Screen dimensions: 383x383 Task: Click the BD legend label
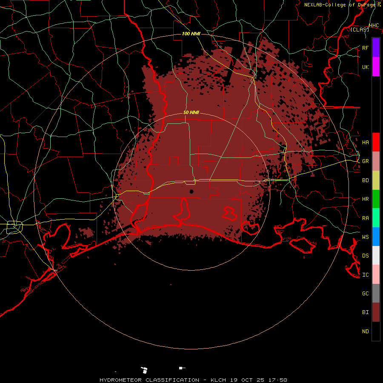[366, 180]
